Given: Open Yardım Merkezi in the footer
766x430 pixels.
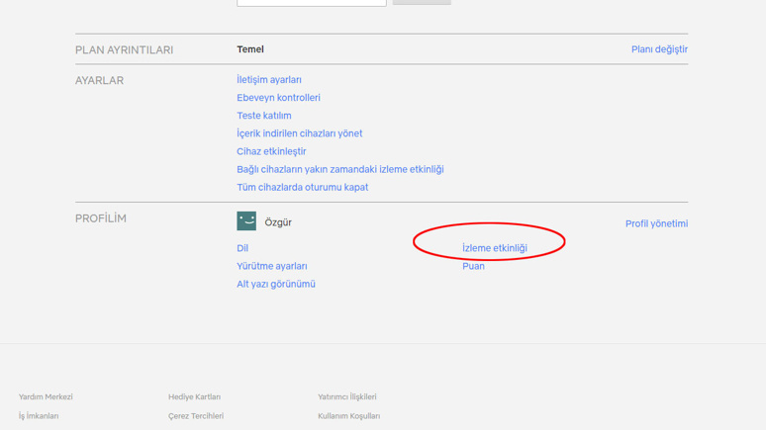Looking at the screenshot, I should point(46,397).
